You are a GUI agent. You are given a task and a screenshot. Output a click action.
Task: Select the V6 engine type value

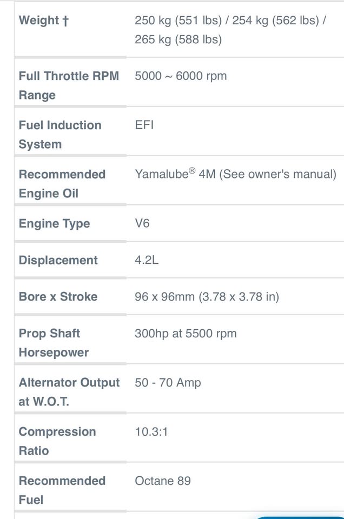(142, 223)
